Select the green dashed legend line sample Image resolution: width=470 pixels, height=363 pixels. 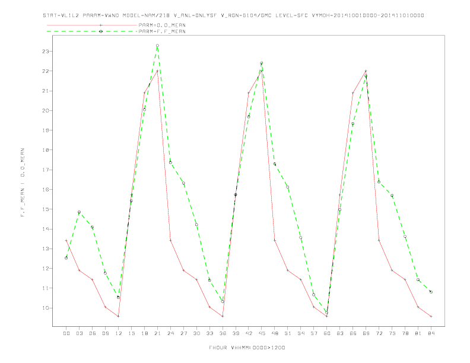coord(92,31)
